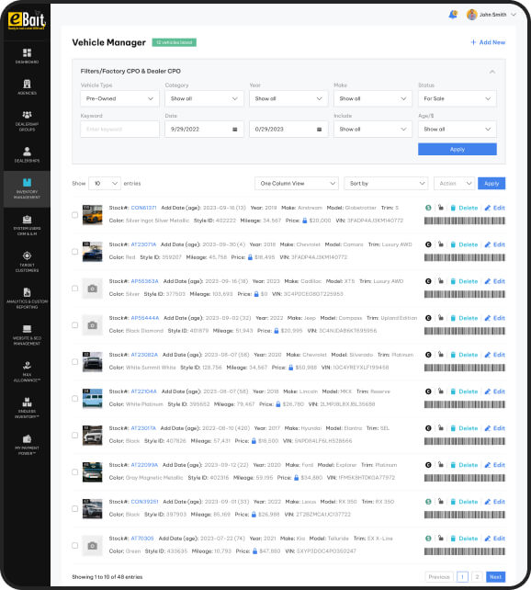Go to Dealership Groups in sidebar
This screenshot has height=590, width=531.
27,120
